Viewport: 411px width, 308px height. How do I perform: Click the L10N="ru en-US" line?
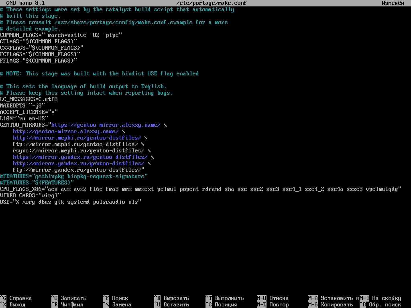point(24,118)
